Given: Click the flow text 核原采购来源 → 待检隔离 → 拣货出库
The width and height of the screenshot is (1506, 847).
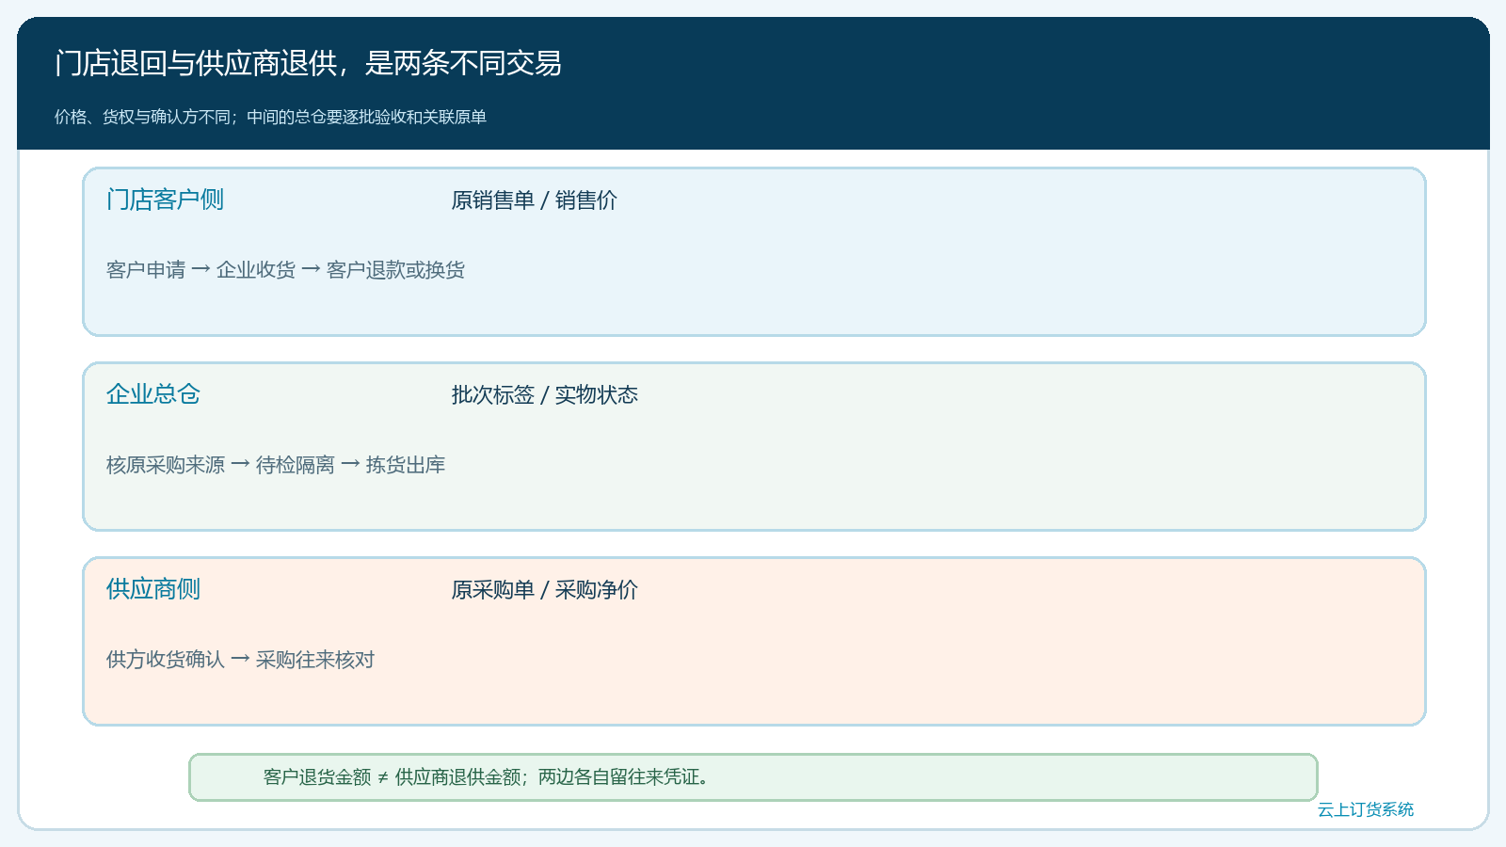Looking at the screenshot, I should pyautogui.click(x=276, y=465).
